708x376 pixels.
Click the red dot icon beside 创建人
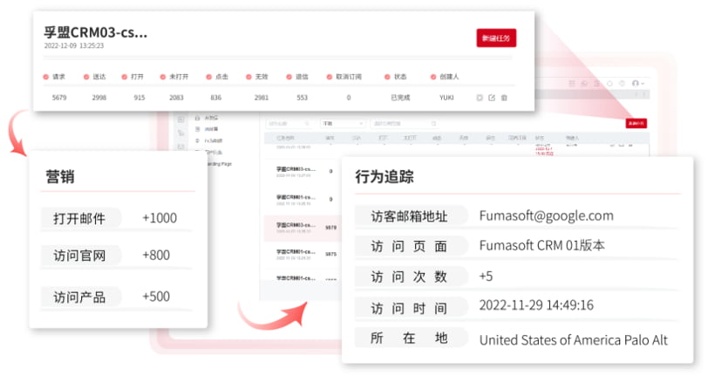[432, 77]
